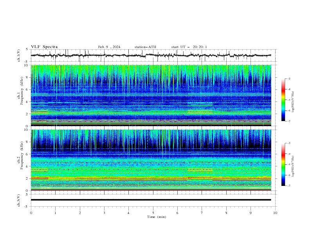The width and height of the screenshot is (310, 239).
Task: Select the ch.2 "Frequency (kHz)" axis label
Action: tap(22, 155)
